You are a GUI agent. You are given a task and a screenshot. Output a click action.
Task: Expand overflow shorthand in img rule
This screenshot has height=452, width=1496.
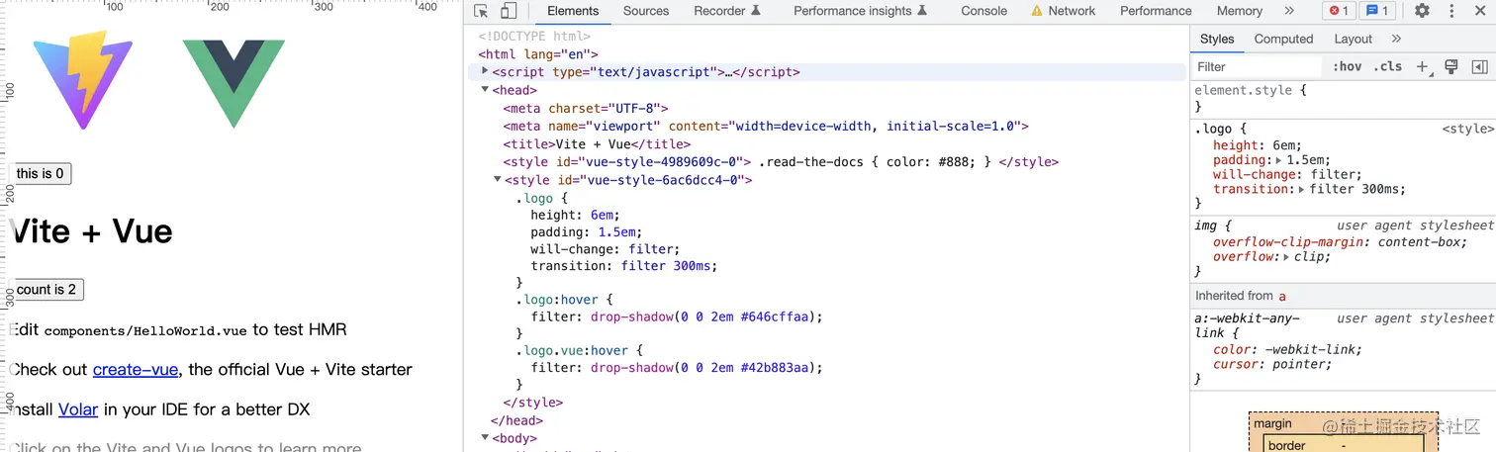1286,257
